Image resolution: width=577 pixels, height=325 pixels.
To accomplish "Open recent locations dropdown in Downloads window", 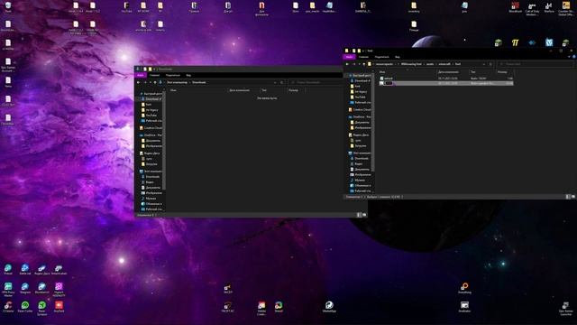I will [151, 82].
